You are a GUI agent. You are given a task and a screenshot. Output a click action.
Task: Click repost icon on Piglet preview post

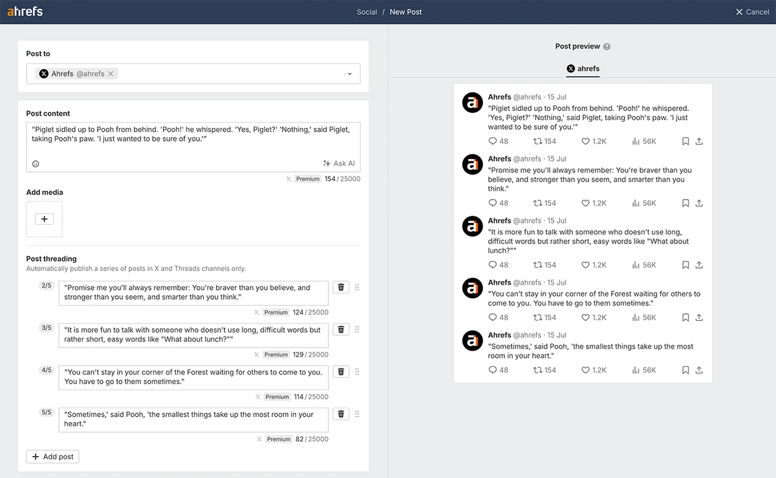pyautogui.click(x=537, y=141)
